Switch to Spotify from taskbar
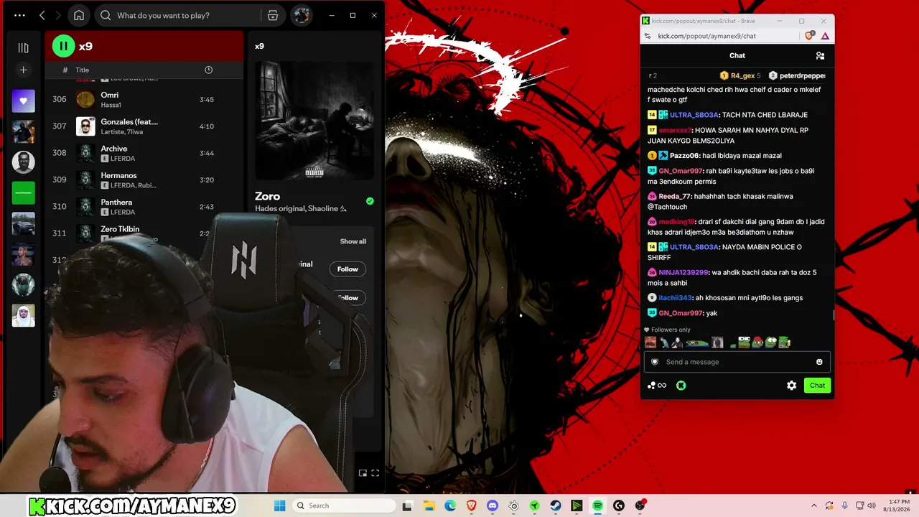This screenshot has height=517, width=919. point(597,506)
